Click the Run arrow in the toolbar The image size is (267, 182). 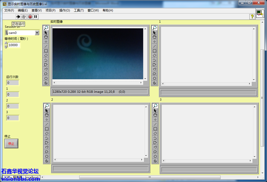[18, 17]
